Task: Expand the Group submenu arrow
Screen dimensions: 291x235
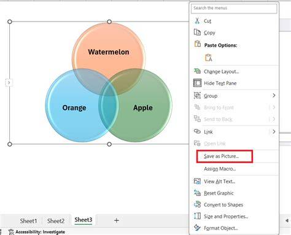Action: (274, 96)
